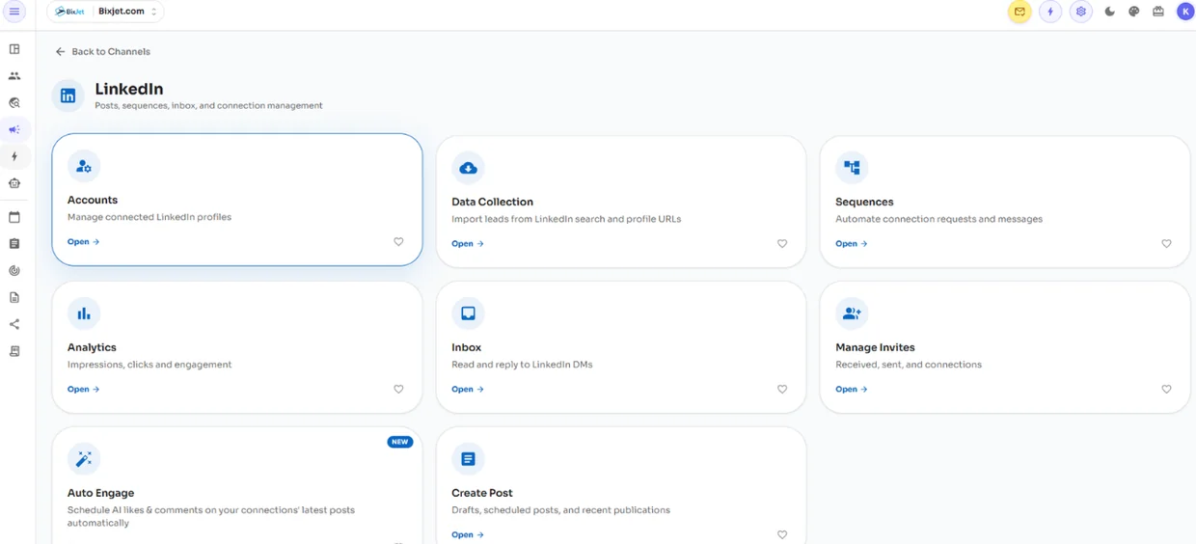
Task: Open the Data Collection card link
Action: [468, 244]
